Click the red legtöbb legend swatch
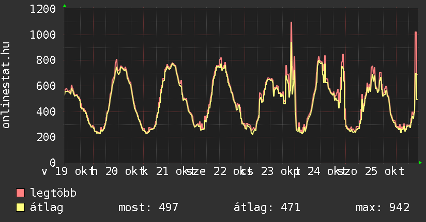Image resolution: width=426 pixels, height=222 pixels. tap(21, 194)
